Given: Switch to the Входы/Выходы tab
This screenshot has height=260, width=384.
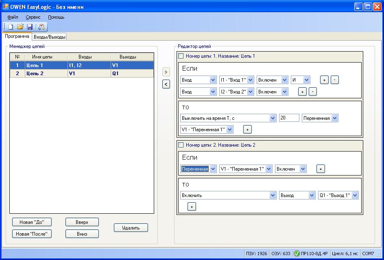Looking at the screenshot, I should pos(50,37).
